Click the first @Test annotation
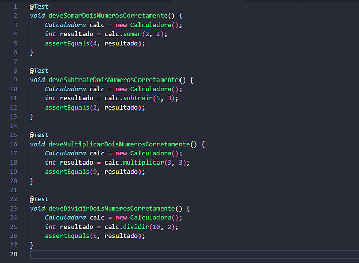 39,7
